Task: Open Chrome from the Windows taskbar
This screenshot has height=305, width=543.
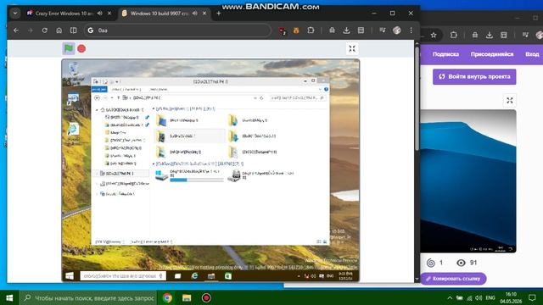Action: [167, 297]
